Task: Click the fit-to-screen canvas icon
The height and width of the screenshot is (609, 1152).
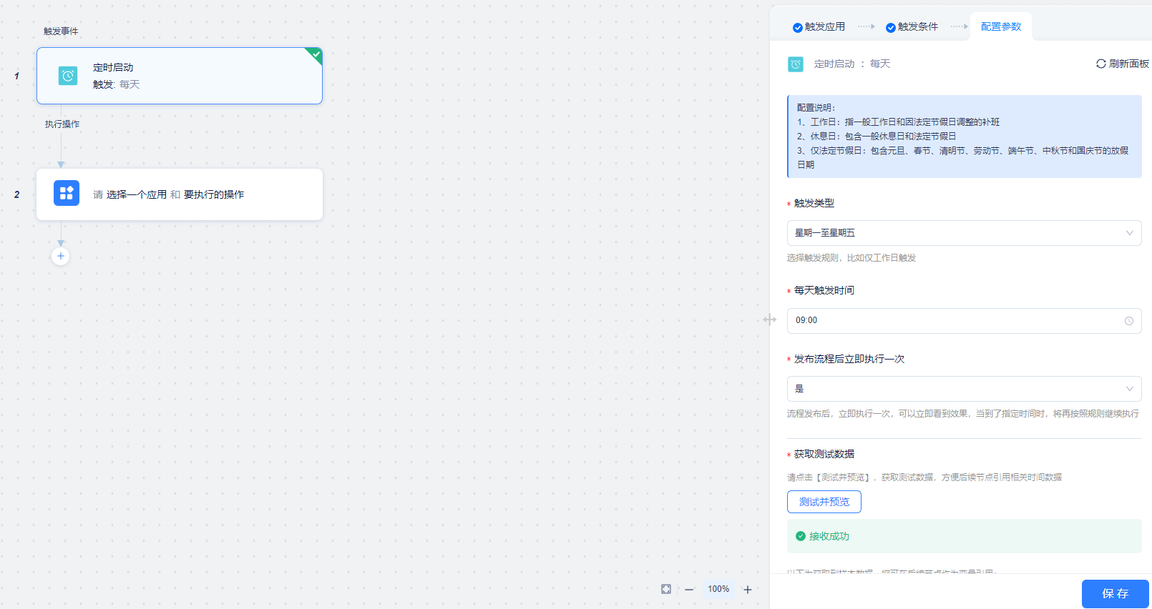Action: 666,589
